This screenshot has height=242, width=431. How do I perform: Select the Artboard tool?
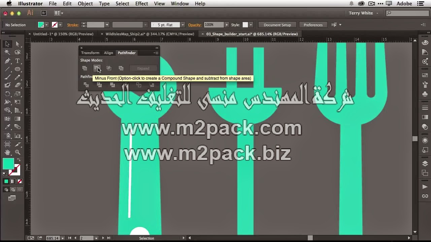pyautogui.click(x=7, y=144)
